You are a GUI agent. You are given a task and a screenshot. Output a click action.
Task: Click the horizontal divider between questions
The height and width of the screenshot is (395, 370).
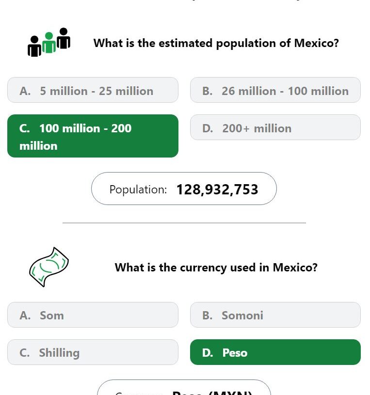[184, 222]
